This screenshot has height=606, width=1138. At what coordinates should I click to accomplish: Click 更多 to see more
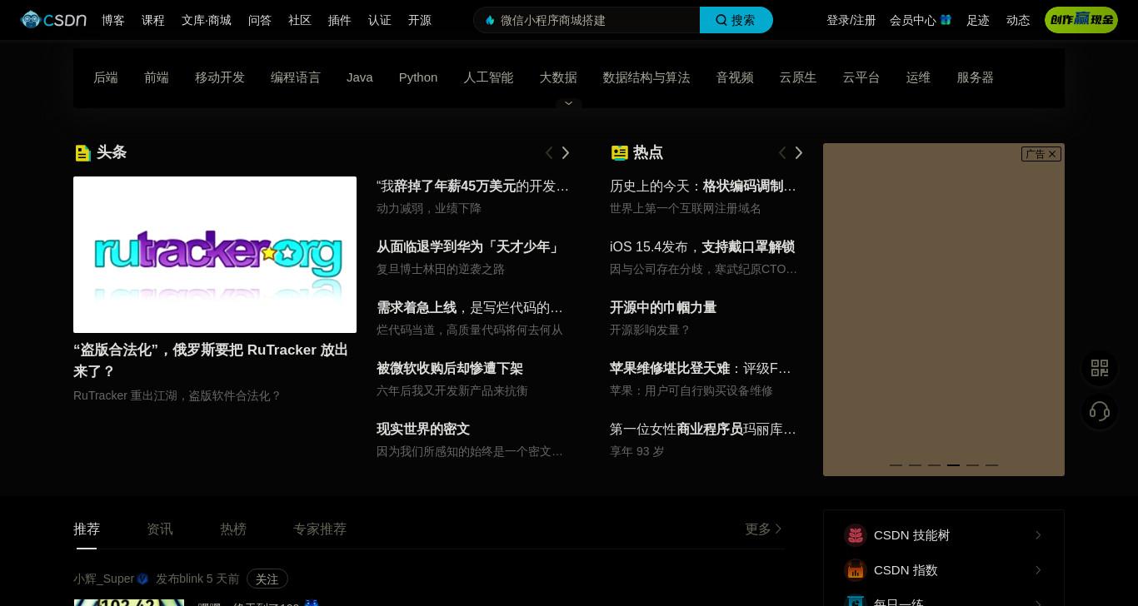764,529
